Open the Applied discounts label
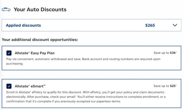183x110 pixels. [23, 25]
